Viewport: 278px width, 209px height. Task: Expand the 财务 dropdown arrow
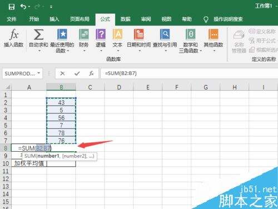pyautogui.click(x=84, y=51)
